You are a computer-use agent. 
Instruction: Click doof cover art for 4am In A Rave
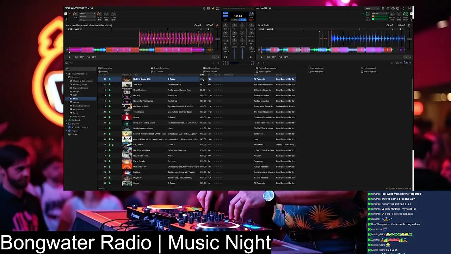pyautogui.click(x=127, y=139)
